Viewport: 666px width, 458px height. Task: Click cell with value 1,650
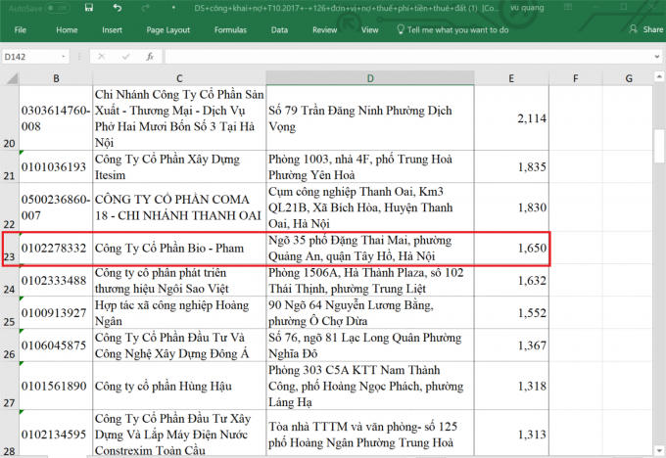click(x=511, y=248)
